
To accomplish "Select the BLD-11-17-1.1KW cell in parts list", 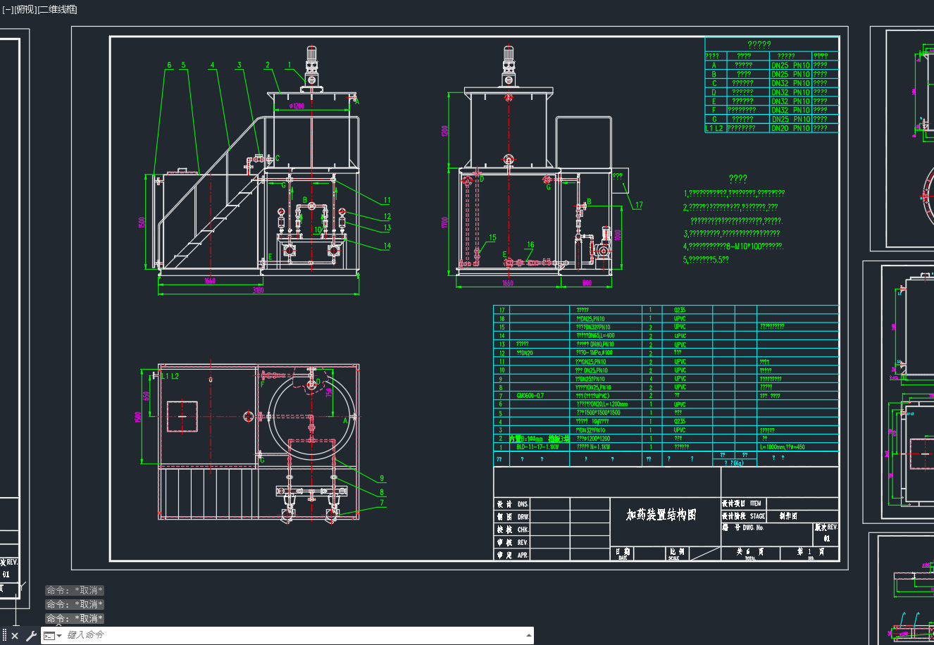I will tap(537, 447).
